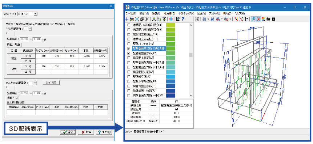Screen dimensions: 313x144
Task: Click the red grid icon
Action: [x=171, y=19]
